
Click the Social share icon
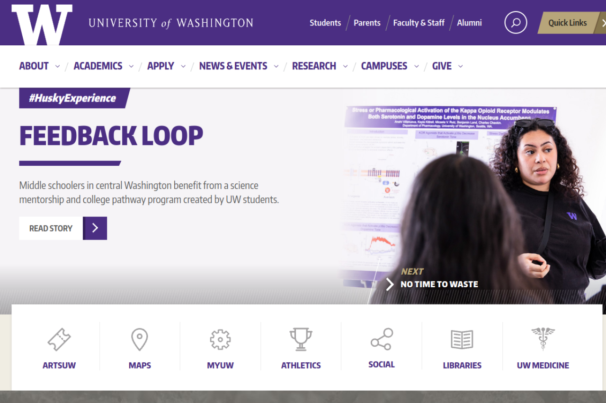[382, 339]
